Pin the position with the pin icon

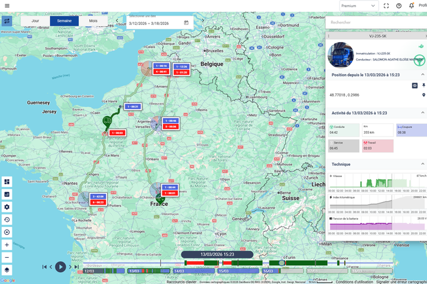coord(424,86)
